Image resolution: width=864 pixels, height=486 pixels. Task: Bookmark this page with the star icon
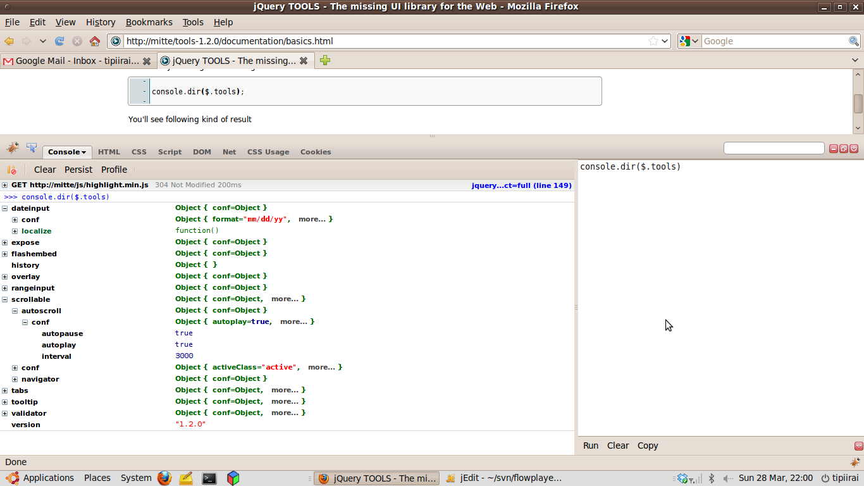(653, 41)
